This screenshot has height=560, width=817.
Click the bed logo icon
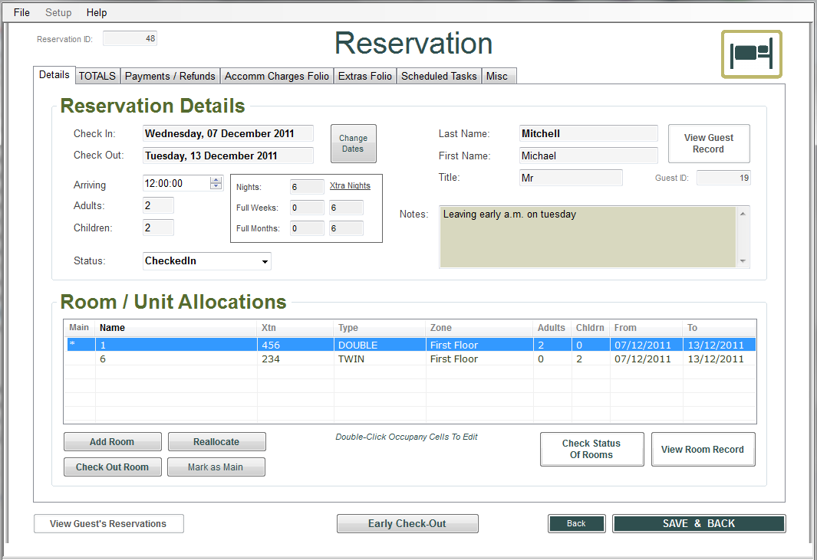[x=751, y=54]
